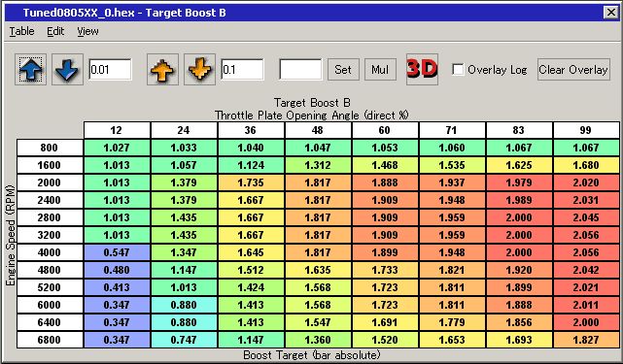Select the 6800 RPM row header
Image resolution: width=623 pixels, height=364 pixels.
tap(50, 340)
